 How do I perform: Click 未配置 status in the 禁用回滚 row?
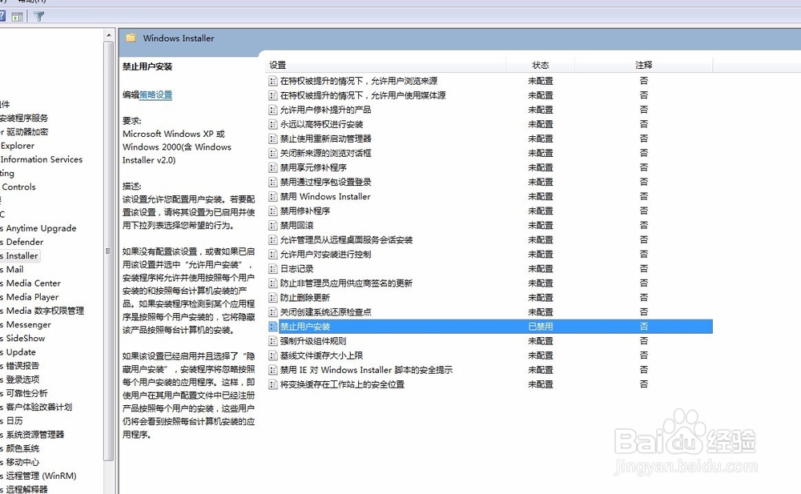click(541, 225)
